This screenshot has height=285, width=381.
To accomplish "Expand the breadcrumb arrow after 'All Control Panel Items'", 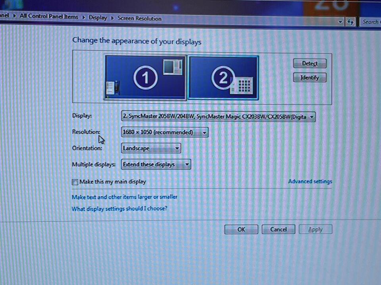I will (x=84, y=17).
